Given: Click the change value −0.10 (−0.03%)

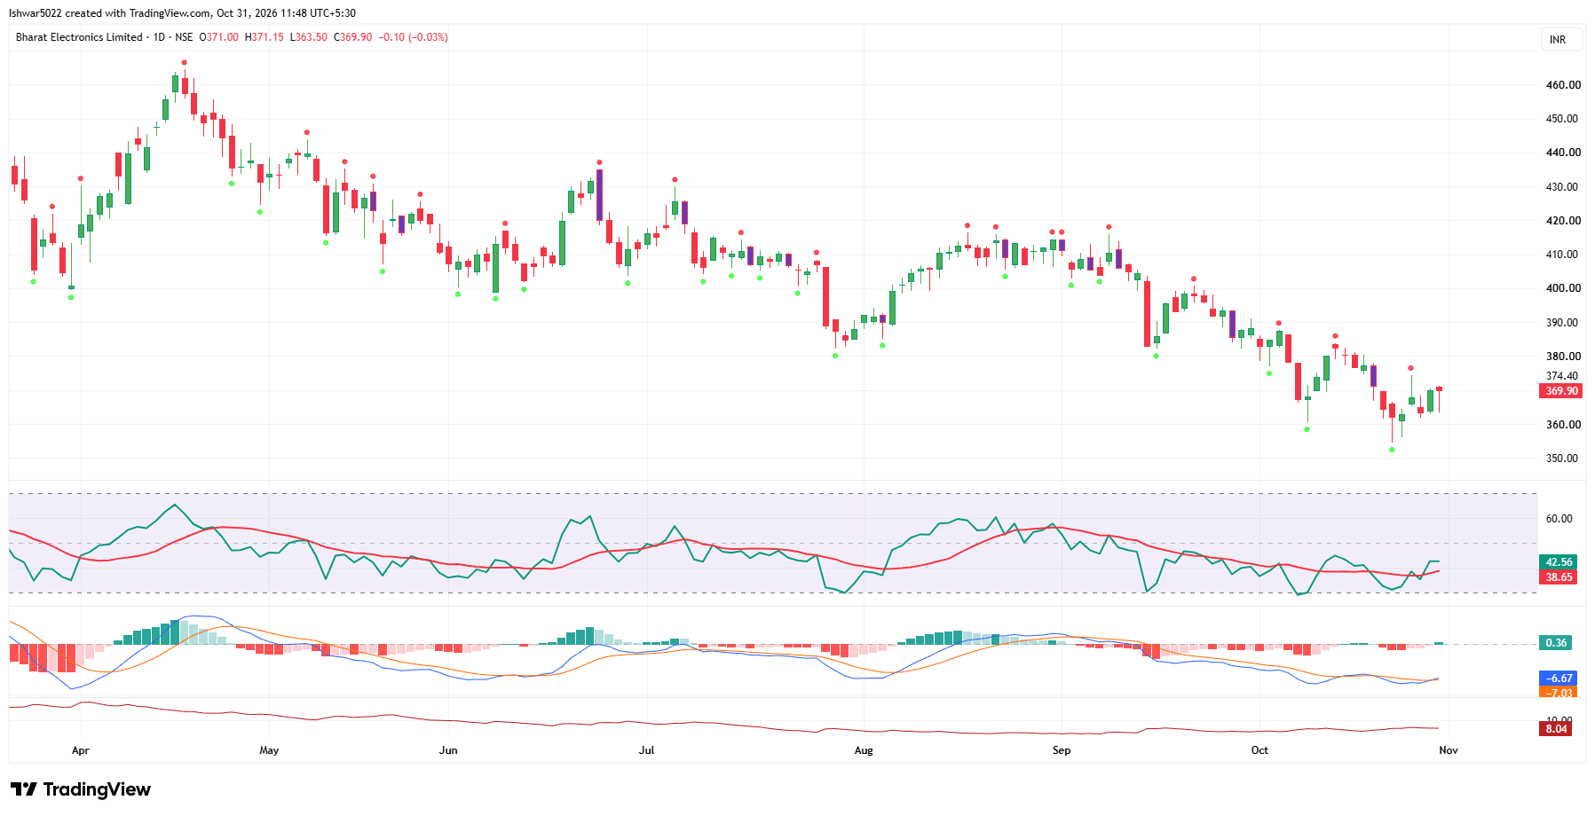Looking at the screenshot, I should pyautogui.click(x=413, y=37).
